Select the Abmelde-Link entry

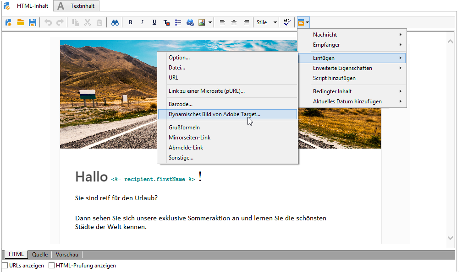point(227,148)
